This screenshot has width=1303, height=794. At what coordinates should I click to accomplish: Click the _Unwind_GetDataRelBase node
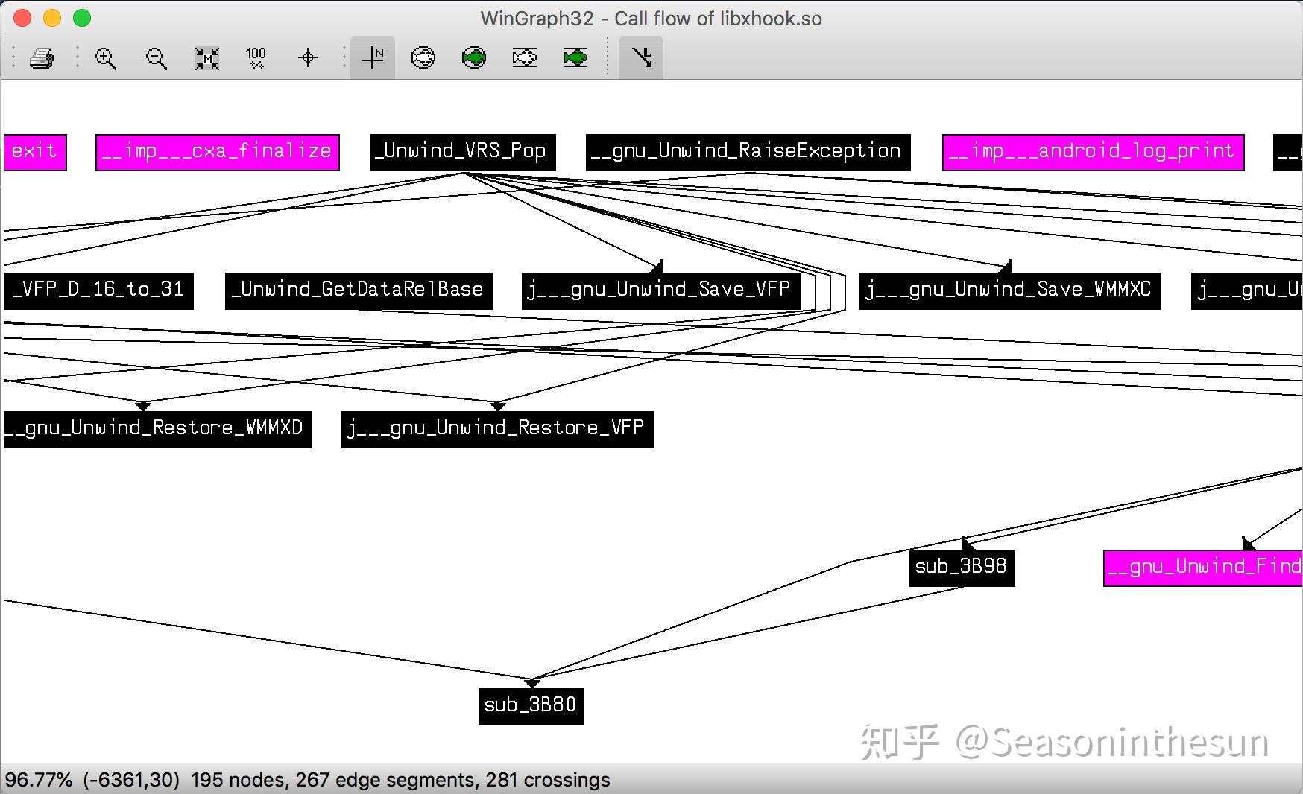tap(359, 290)
